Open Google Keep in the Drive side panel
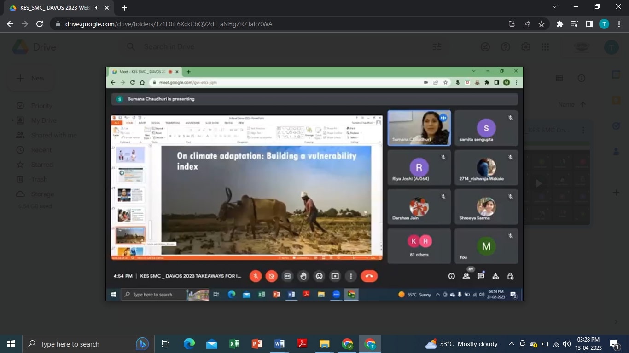This screenshot has width=629, height=353. (x=616, y=100)
